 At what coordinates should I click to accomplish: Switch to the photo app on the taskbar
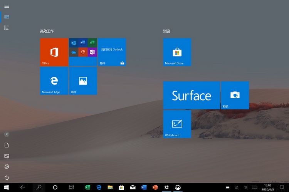(178, 187)
